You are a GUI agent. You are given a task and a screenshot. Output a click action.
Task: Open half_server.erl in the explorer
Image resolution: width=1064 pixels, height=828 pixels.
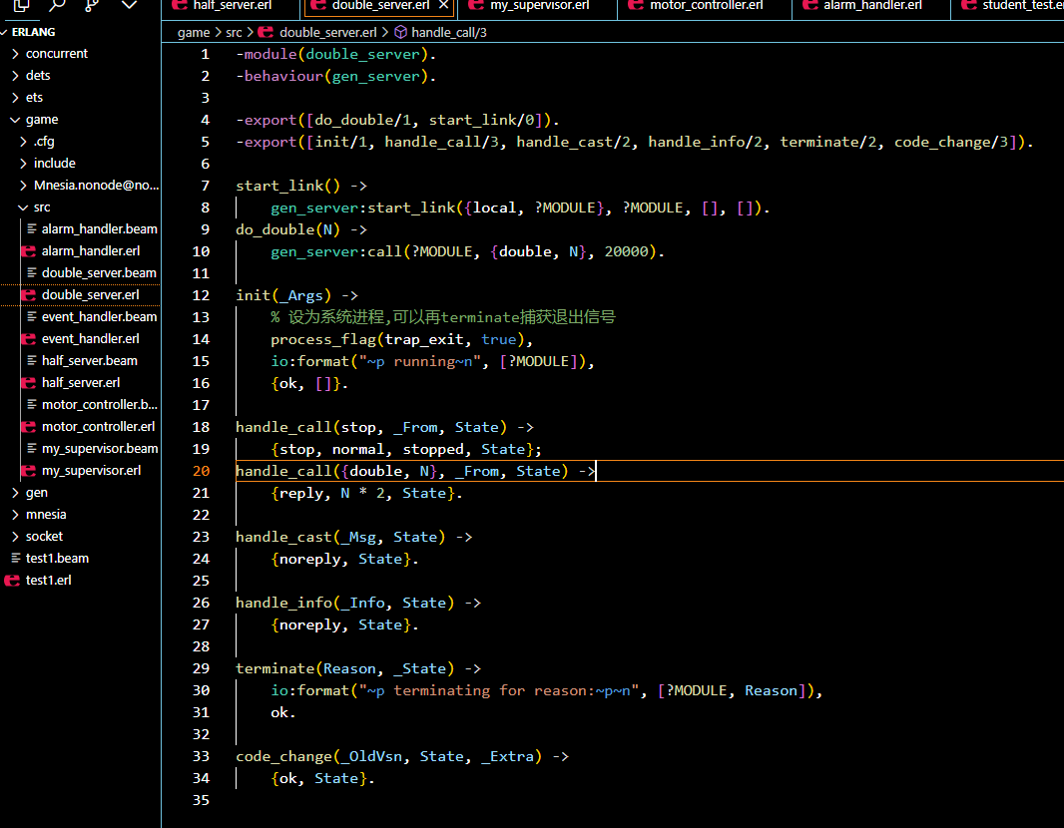pyautogui.click(x=80, y=382)
